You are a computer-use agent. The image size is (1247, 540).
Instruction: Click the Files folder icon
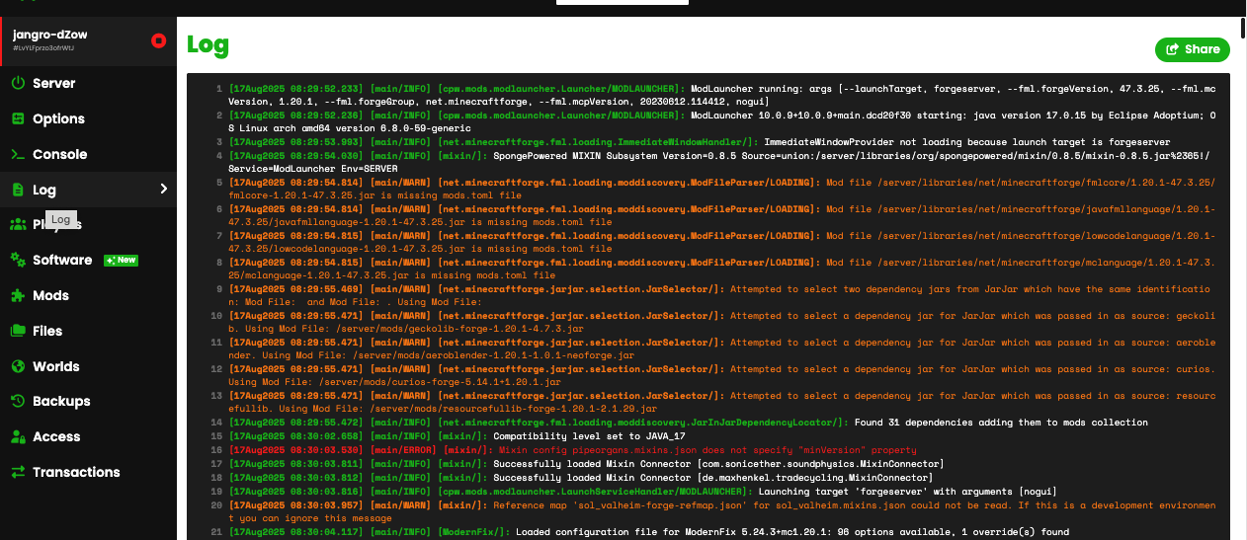(18, 331)
